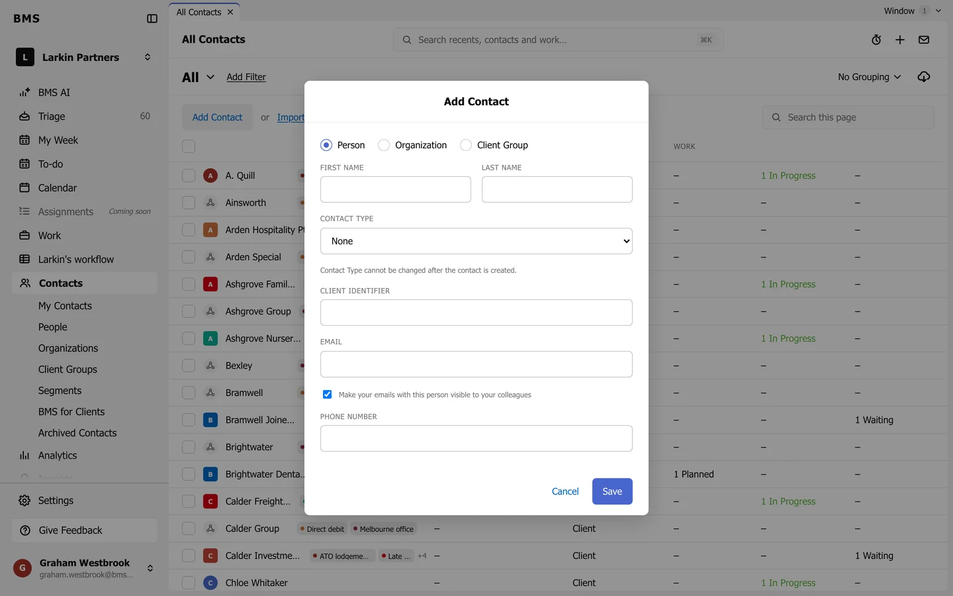Click the Add Contact button behind dialog
953x596 pixels.
pos(217,117)
